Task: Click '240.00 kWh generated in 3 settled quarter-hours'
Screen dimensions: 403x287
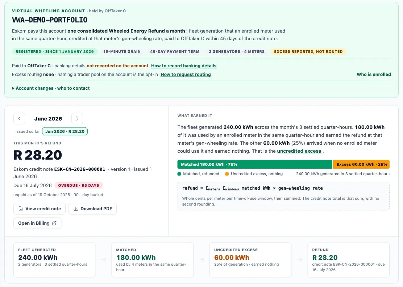Action: (342, 174)
